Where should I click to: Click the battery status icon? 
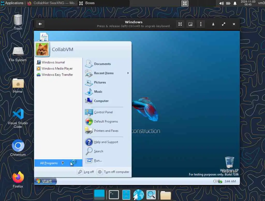point(228,3)
